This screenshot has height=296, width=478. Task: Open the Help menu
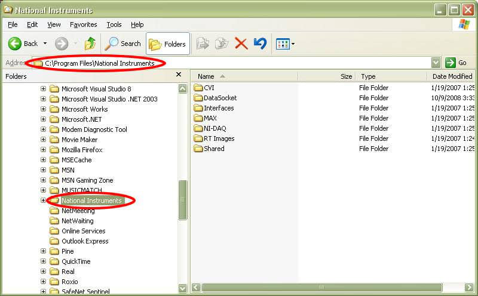tap(137, 24)
